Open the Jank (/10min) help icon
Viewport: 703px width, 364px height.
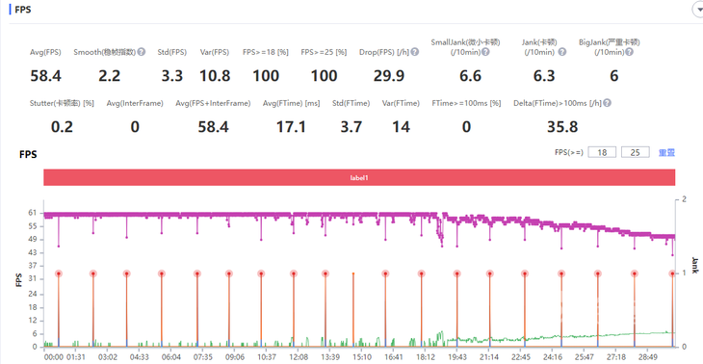(561, 52)
